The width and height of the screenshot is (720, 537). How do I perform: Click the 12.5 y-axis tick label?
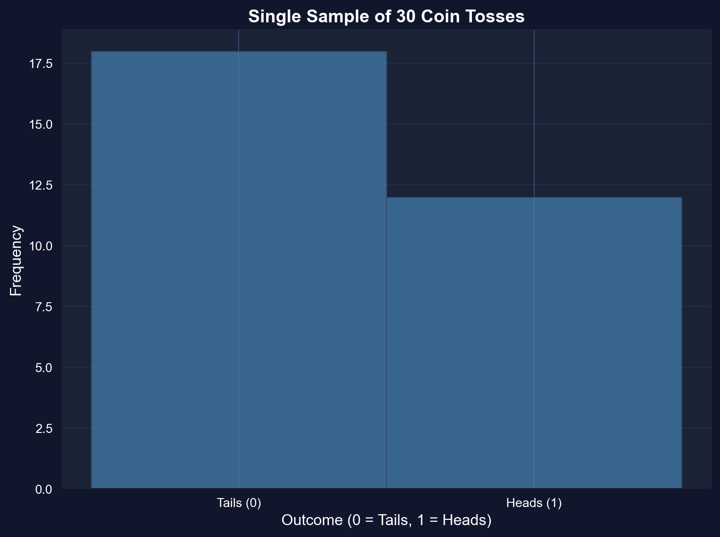(x=43, y=185)
